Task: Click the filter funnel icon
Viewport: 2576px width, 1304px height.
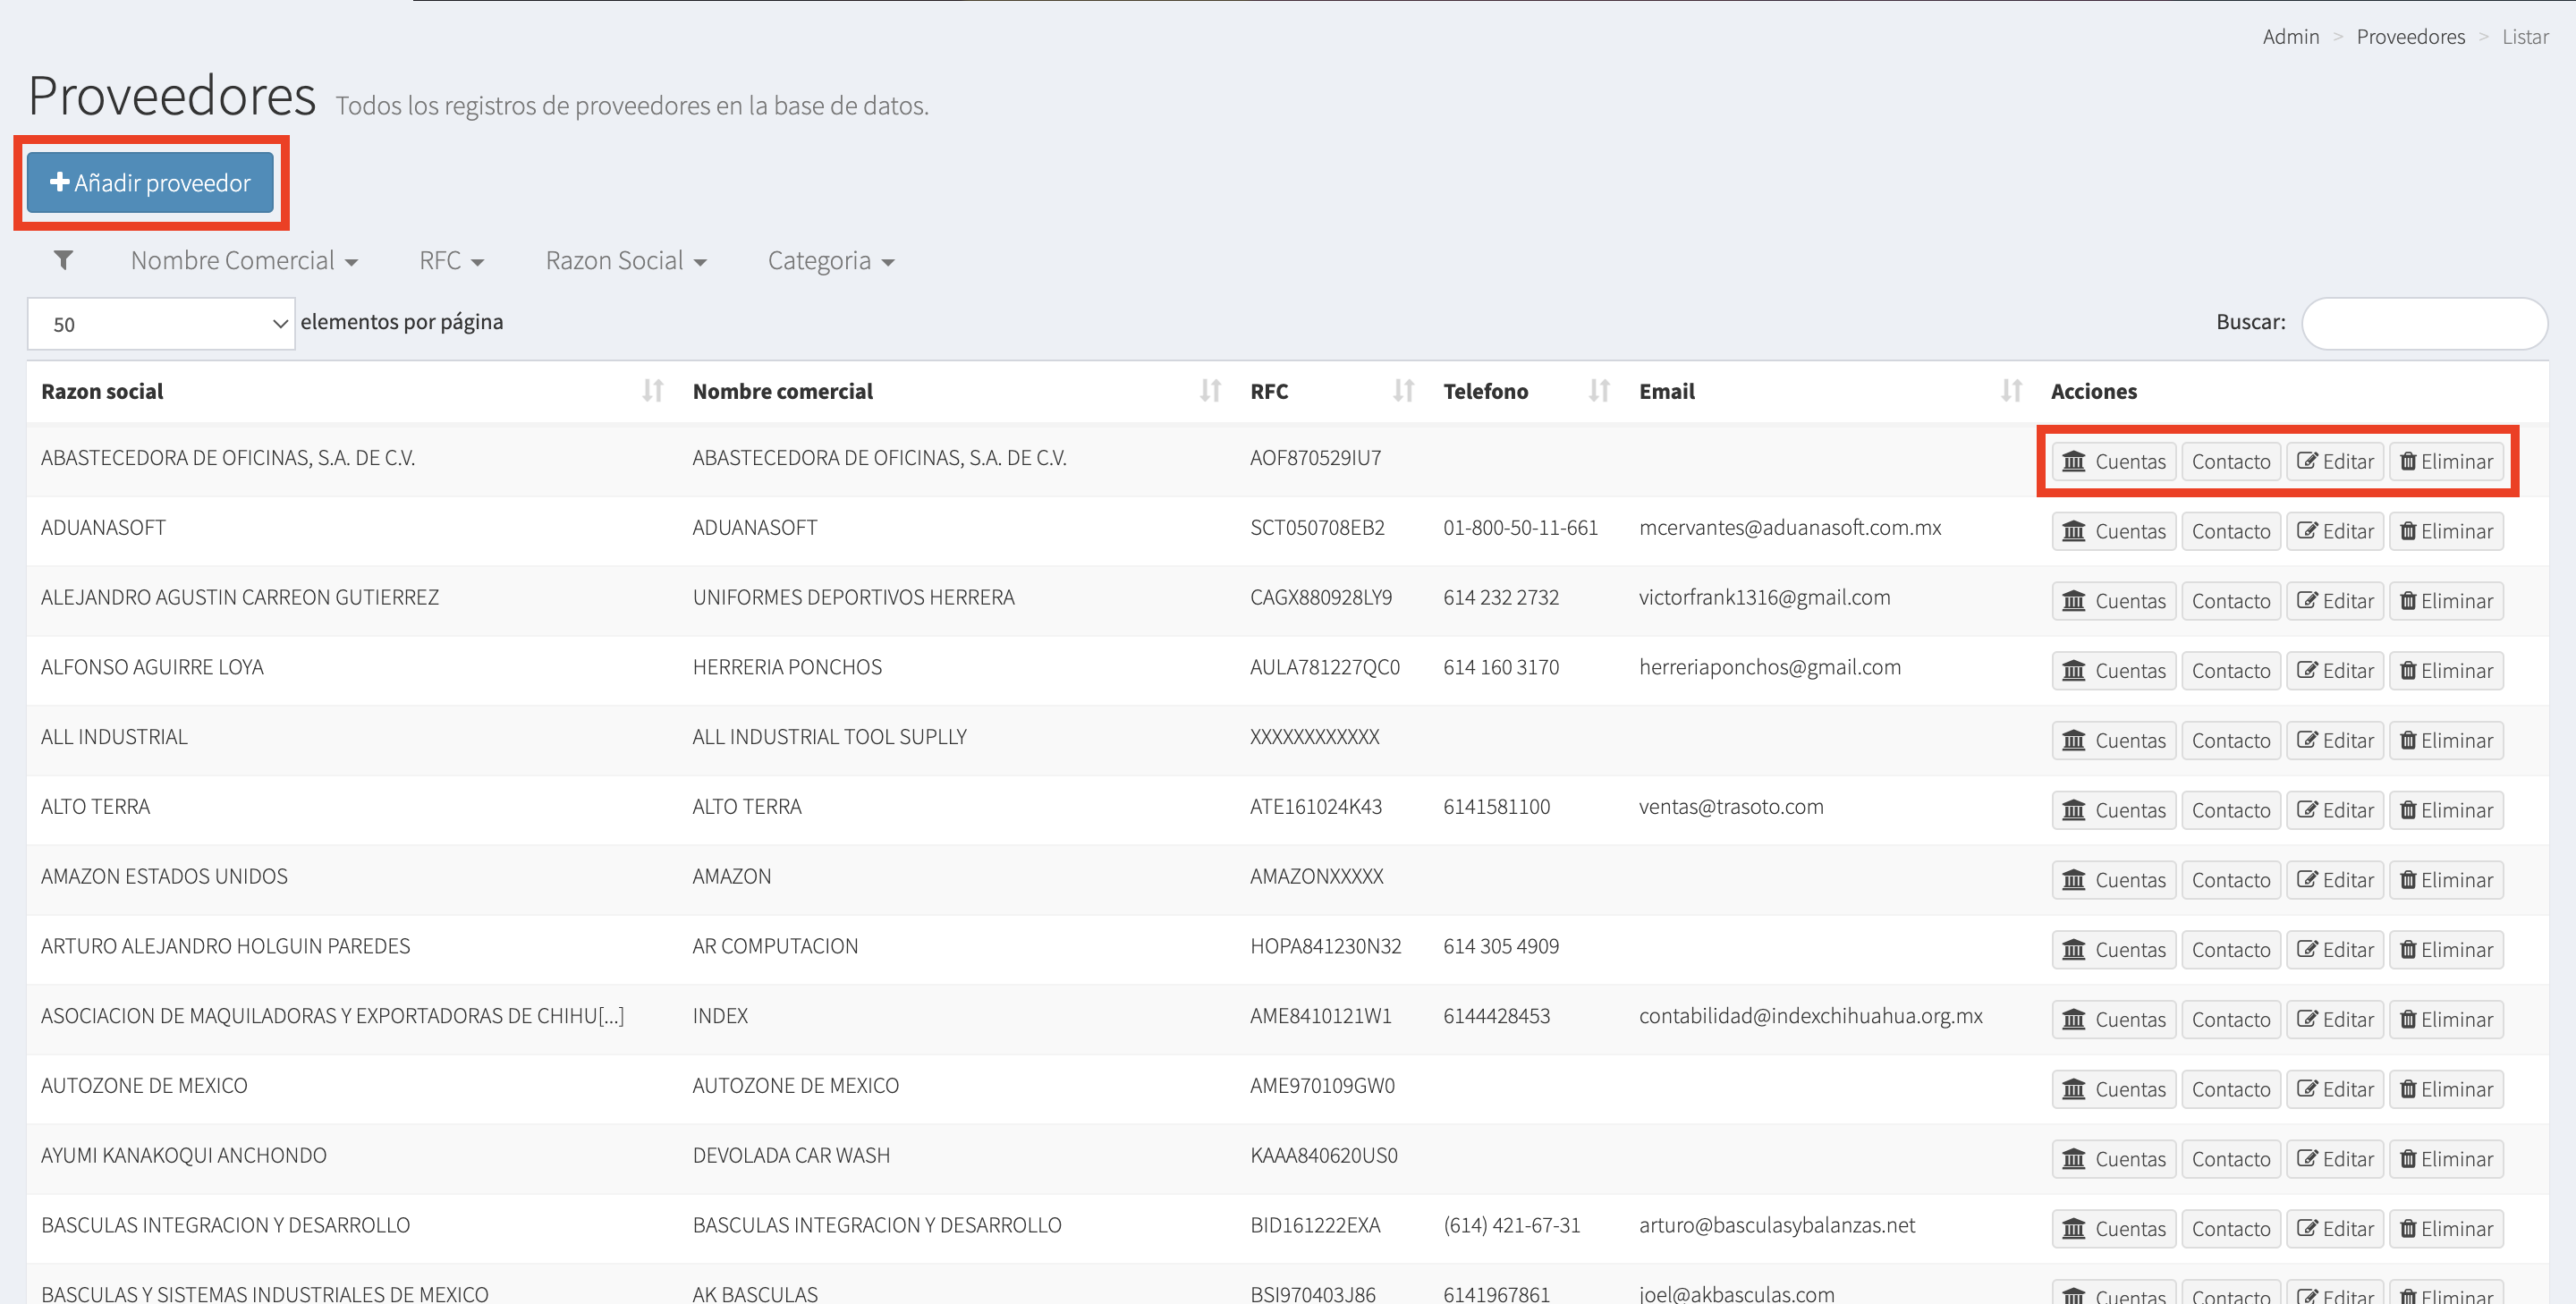Action: click(63, 260)
